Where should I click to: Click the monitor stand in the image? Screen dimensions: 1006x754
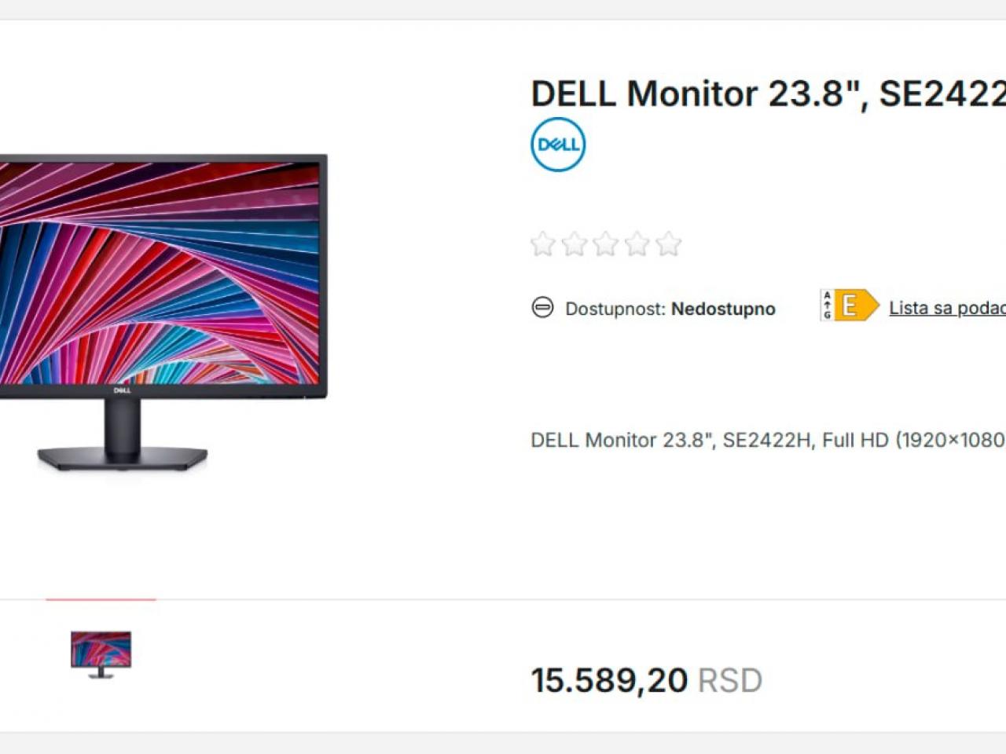pyautogui.click(x=123, y=435)
